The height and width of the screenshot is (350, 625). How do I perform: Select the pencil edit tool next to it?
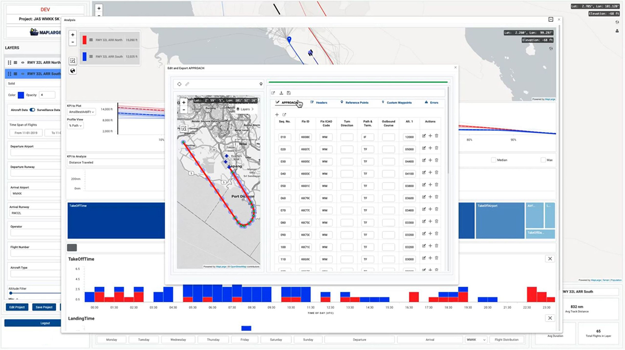coord(187,84)
